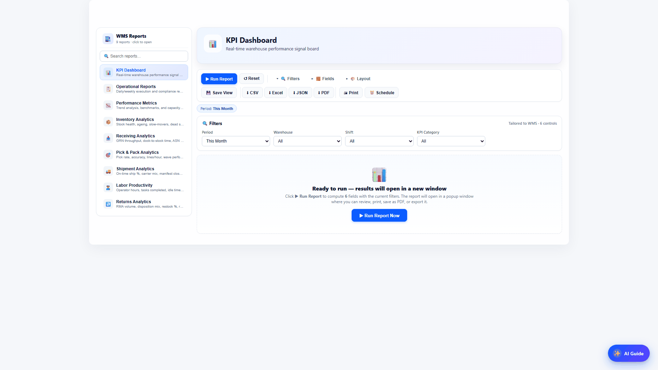The height and width of the screenshot is (370, 658).
Task: Open Shipment Analytics report
Action: (144, 171)
